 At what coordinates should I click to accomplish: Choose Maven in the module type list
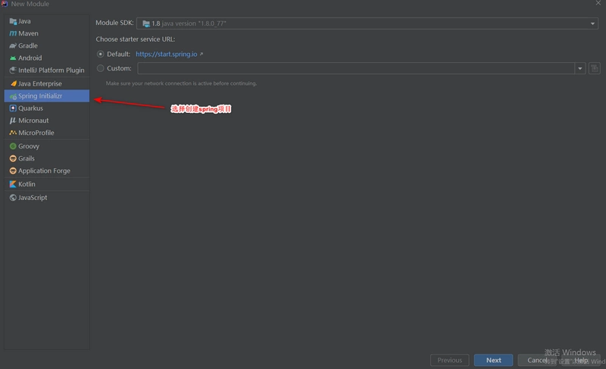point(47,33)
